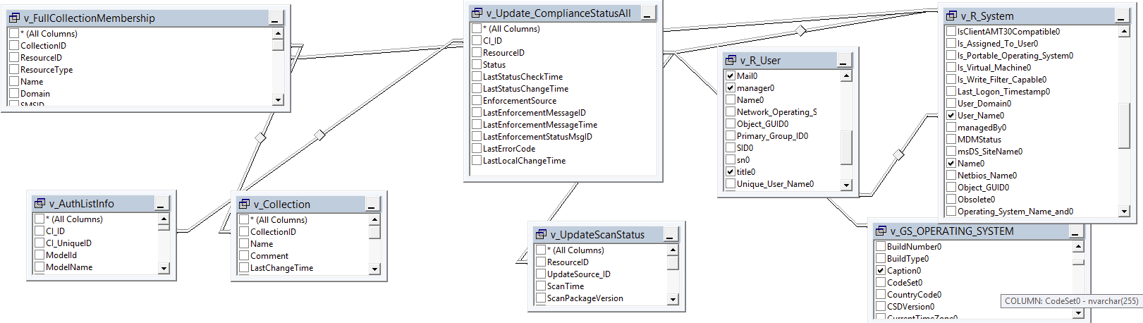The width and height of the screenshot is (1143, 323).
Task: Click the v_Update_ComplianceStatusAll table icon
Action: 477,13
